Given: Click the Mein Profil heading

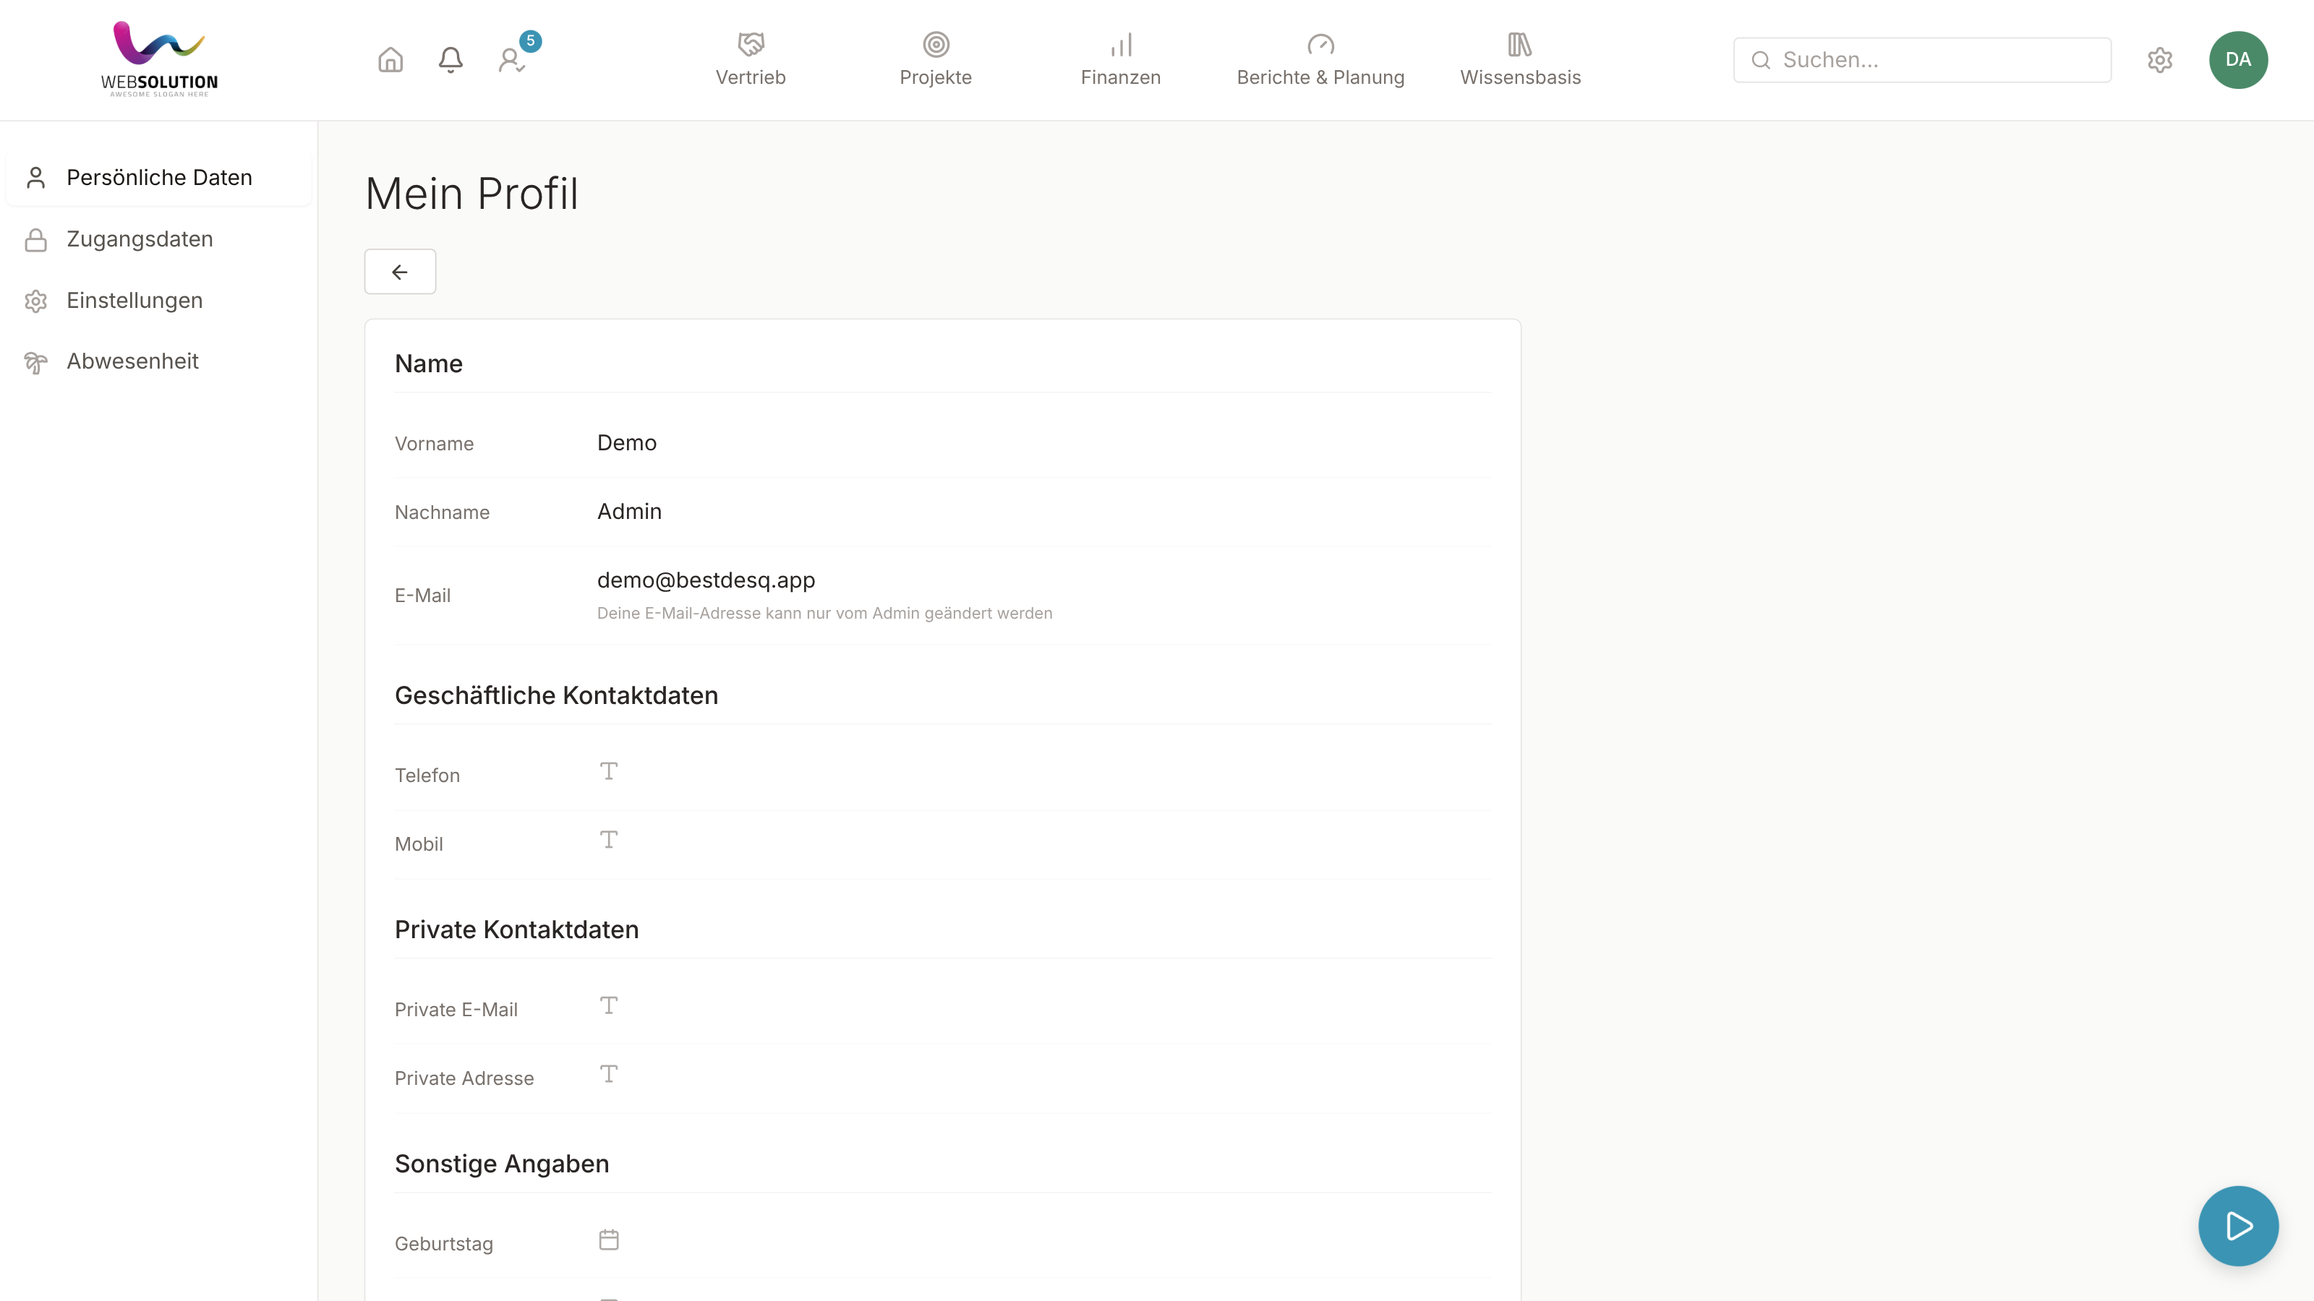Looking at the screenshot, I should [471, 194].
